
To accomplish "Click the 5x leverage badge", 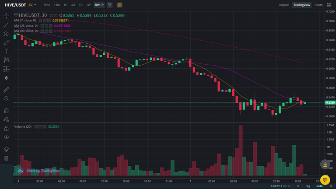I will coord(31,5).
